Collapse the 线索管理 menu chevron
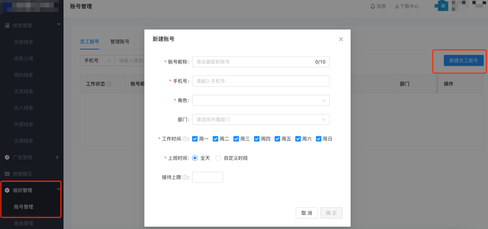Screen dimensions: 488x229 (x=58, y=24)
